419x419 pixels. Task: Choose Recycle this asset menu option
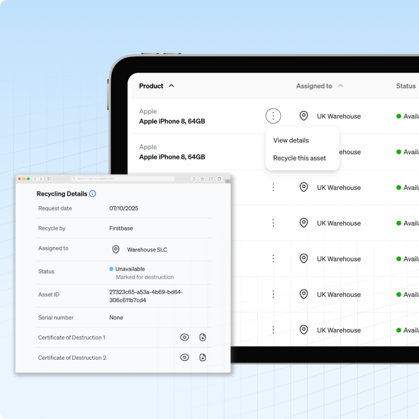coord(299,158)
